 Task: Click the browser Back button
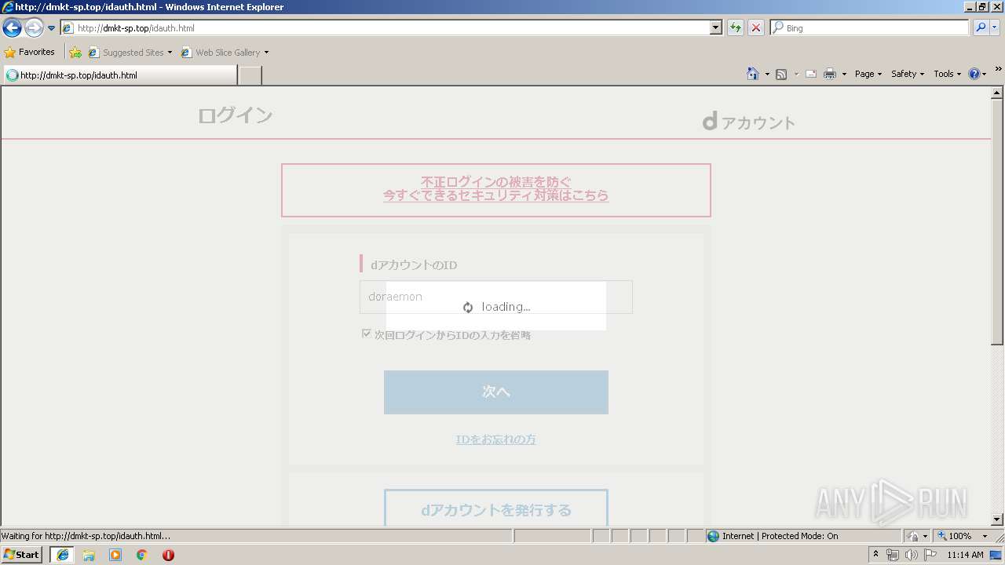click(x=12, y=27)
